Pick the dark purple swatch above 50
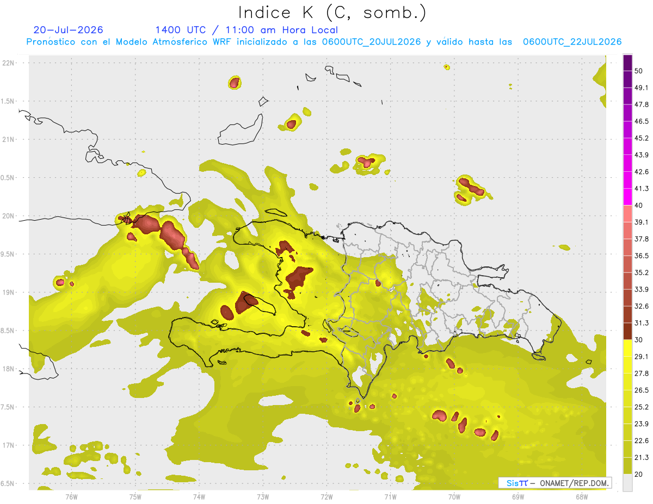Screen dimensions: 653x504 (627, 63)
